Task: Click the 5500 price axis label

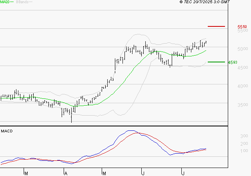Action: pos(243,30)
